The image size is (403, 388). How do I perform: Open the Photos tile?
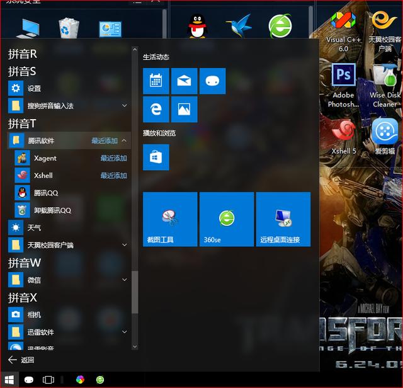point(184,109)
